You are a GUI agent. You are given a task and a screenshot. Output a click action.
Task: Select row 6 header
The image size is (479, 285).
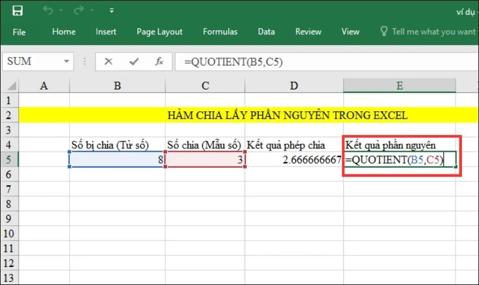[x=9, y=174]
